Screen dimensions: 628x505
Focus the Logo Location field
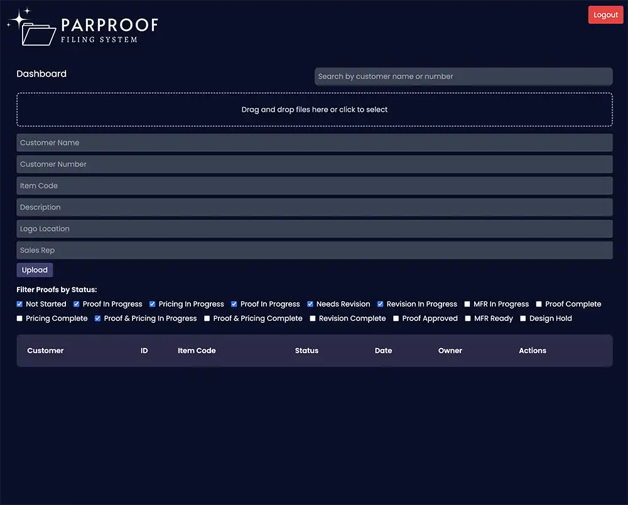(x=314, y=229)
